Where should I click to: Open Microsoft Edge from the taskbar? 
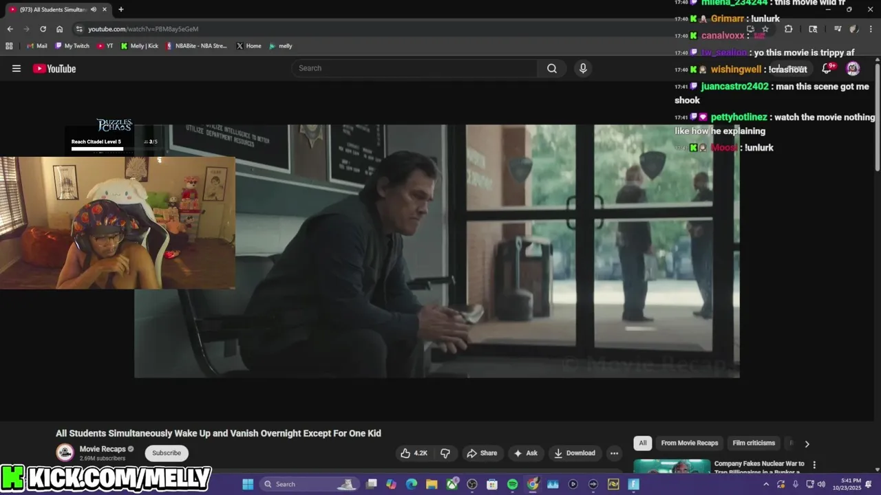pyautogui.click(x=412, y=484)
